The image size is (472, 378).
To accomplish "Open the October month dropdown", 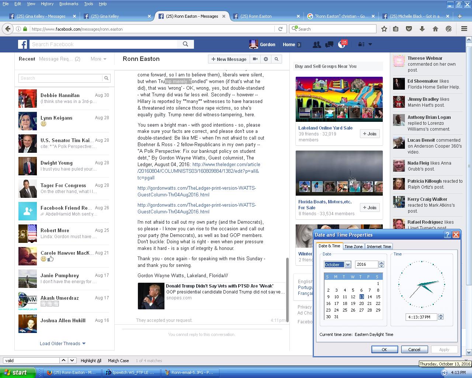I will [348, 265].
